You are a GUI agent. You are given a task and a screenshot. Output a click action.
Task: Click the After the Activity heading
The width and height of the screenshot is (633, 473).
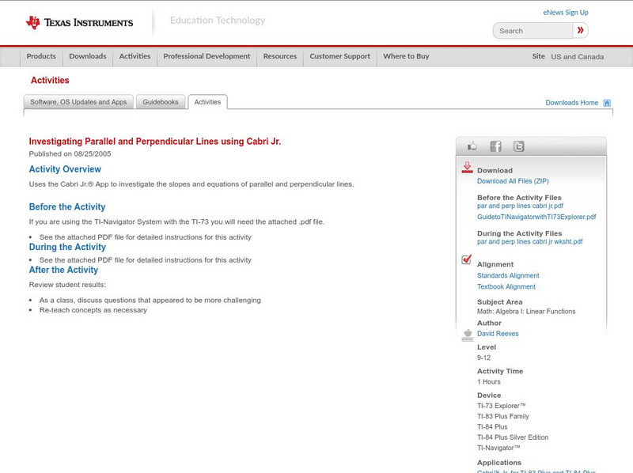coord(63,270)
